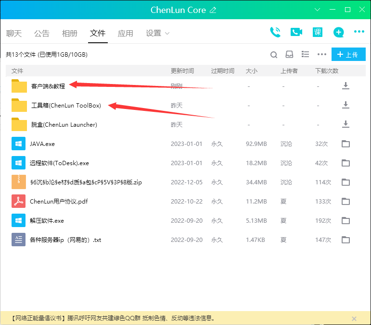The image size is (371, 325).
Task: Click the invite members plus icon
Action: pyautogui.click(x=339, y=32)
